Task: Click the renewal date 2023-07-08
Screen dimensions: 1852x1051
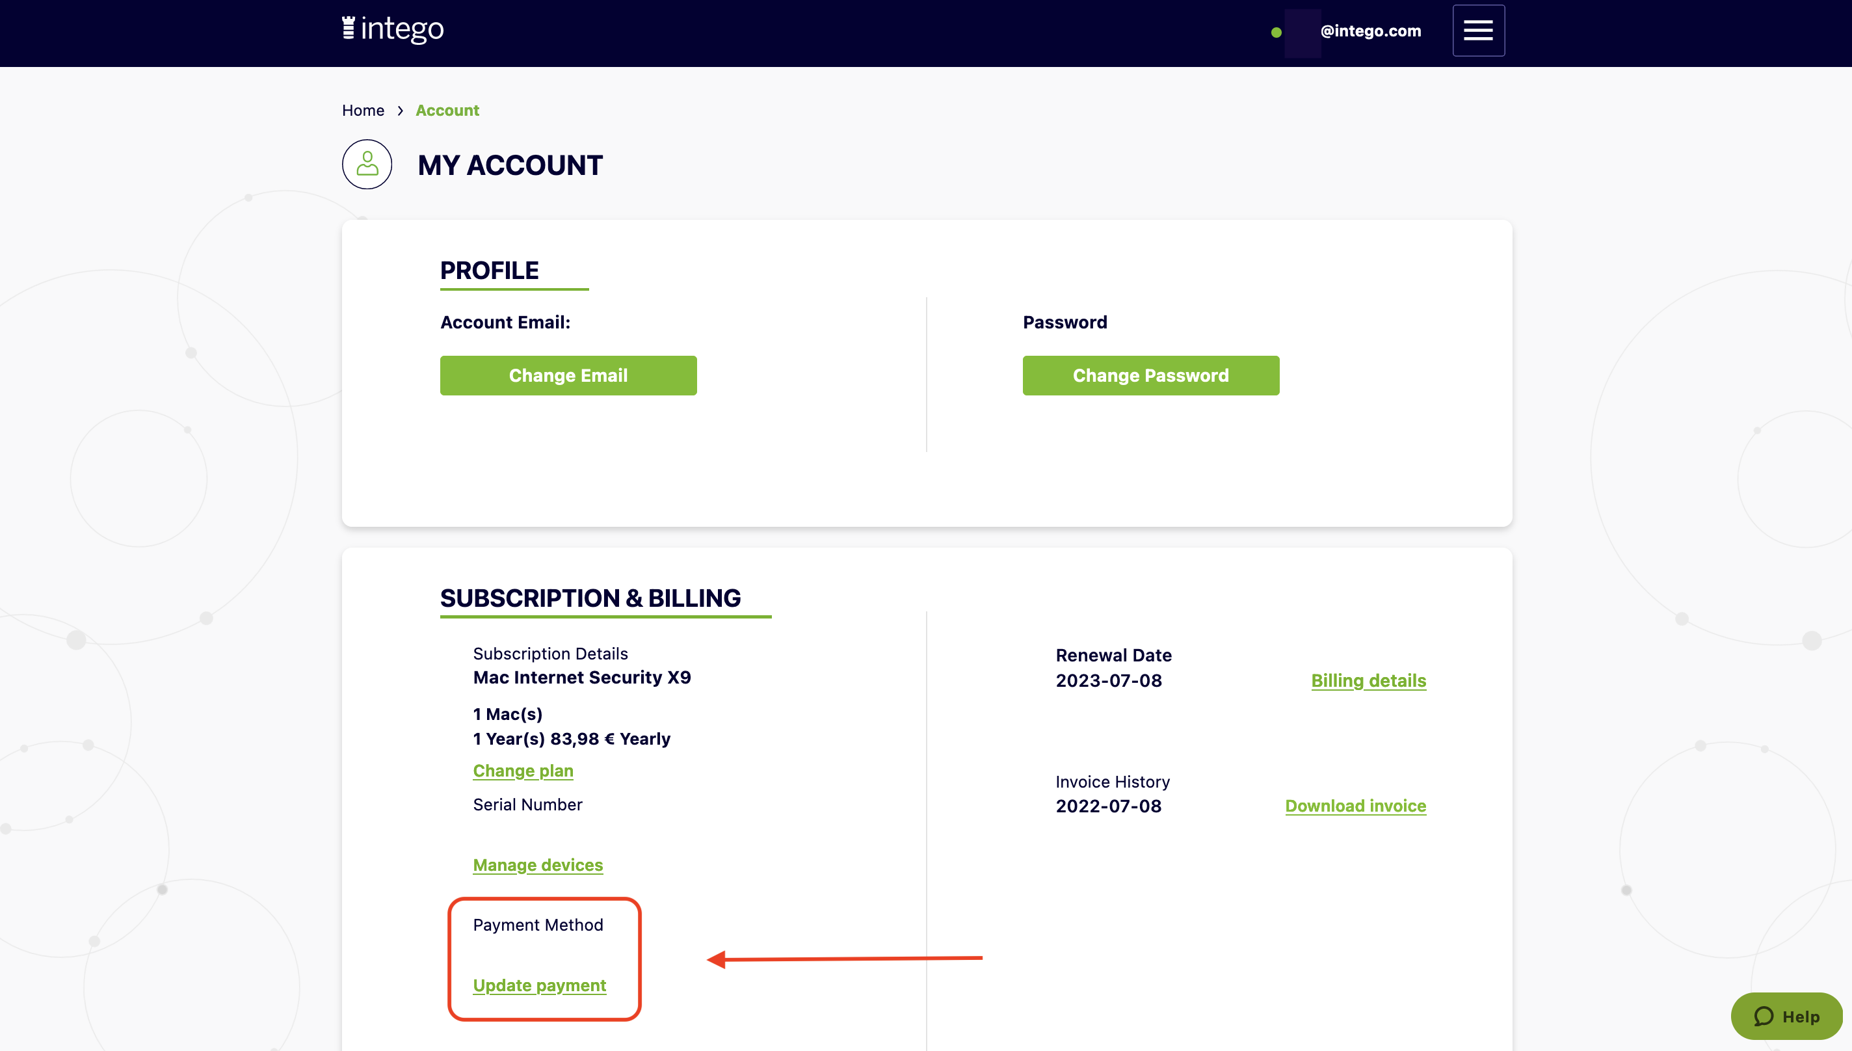Action: (1109, 681)
